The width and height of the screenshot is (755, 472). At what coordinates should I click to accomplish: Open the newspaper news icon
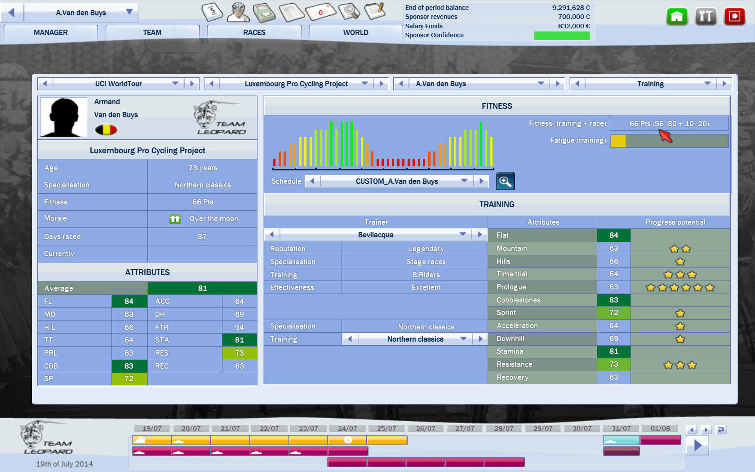click(292, 12)
